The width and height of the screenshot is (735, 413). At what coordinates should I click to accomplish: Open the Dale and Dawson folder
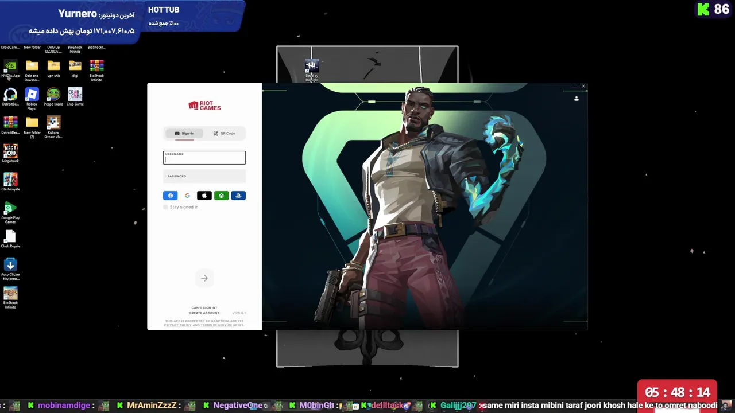(x=32, y=70)
